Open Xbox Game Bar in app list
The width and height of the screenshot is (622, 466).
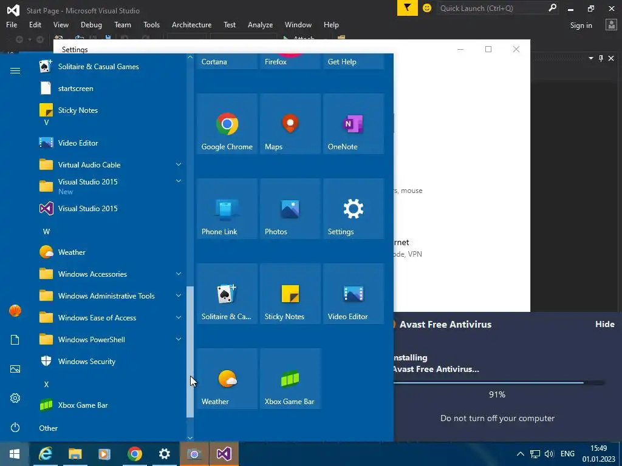pos(111,405)
